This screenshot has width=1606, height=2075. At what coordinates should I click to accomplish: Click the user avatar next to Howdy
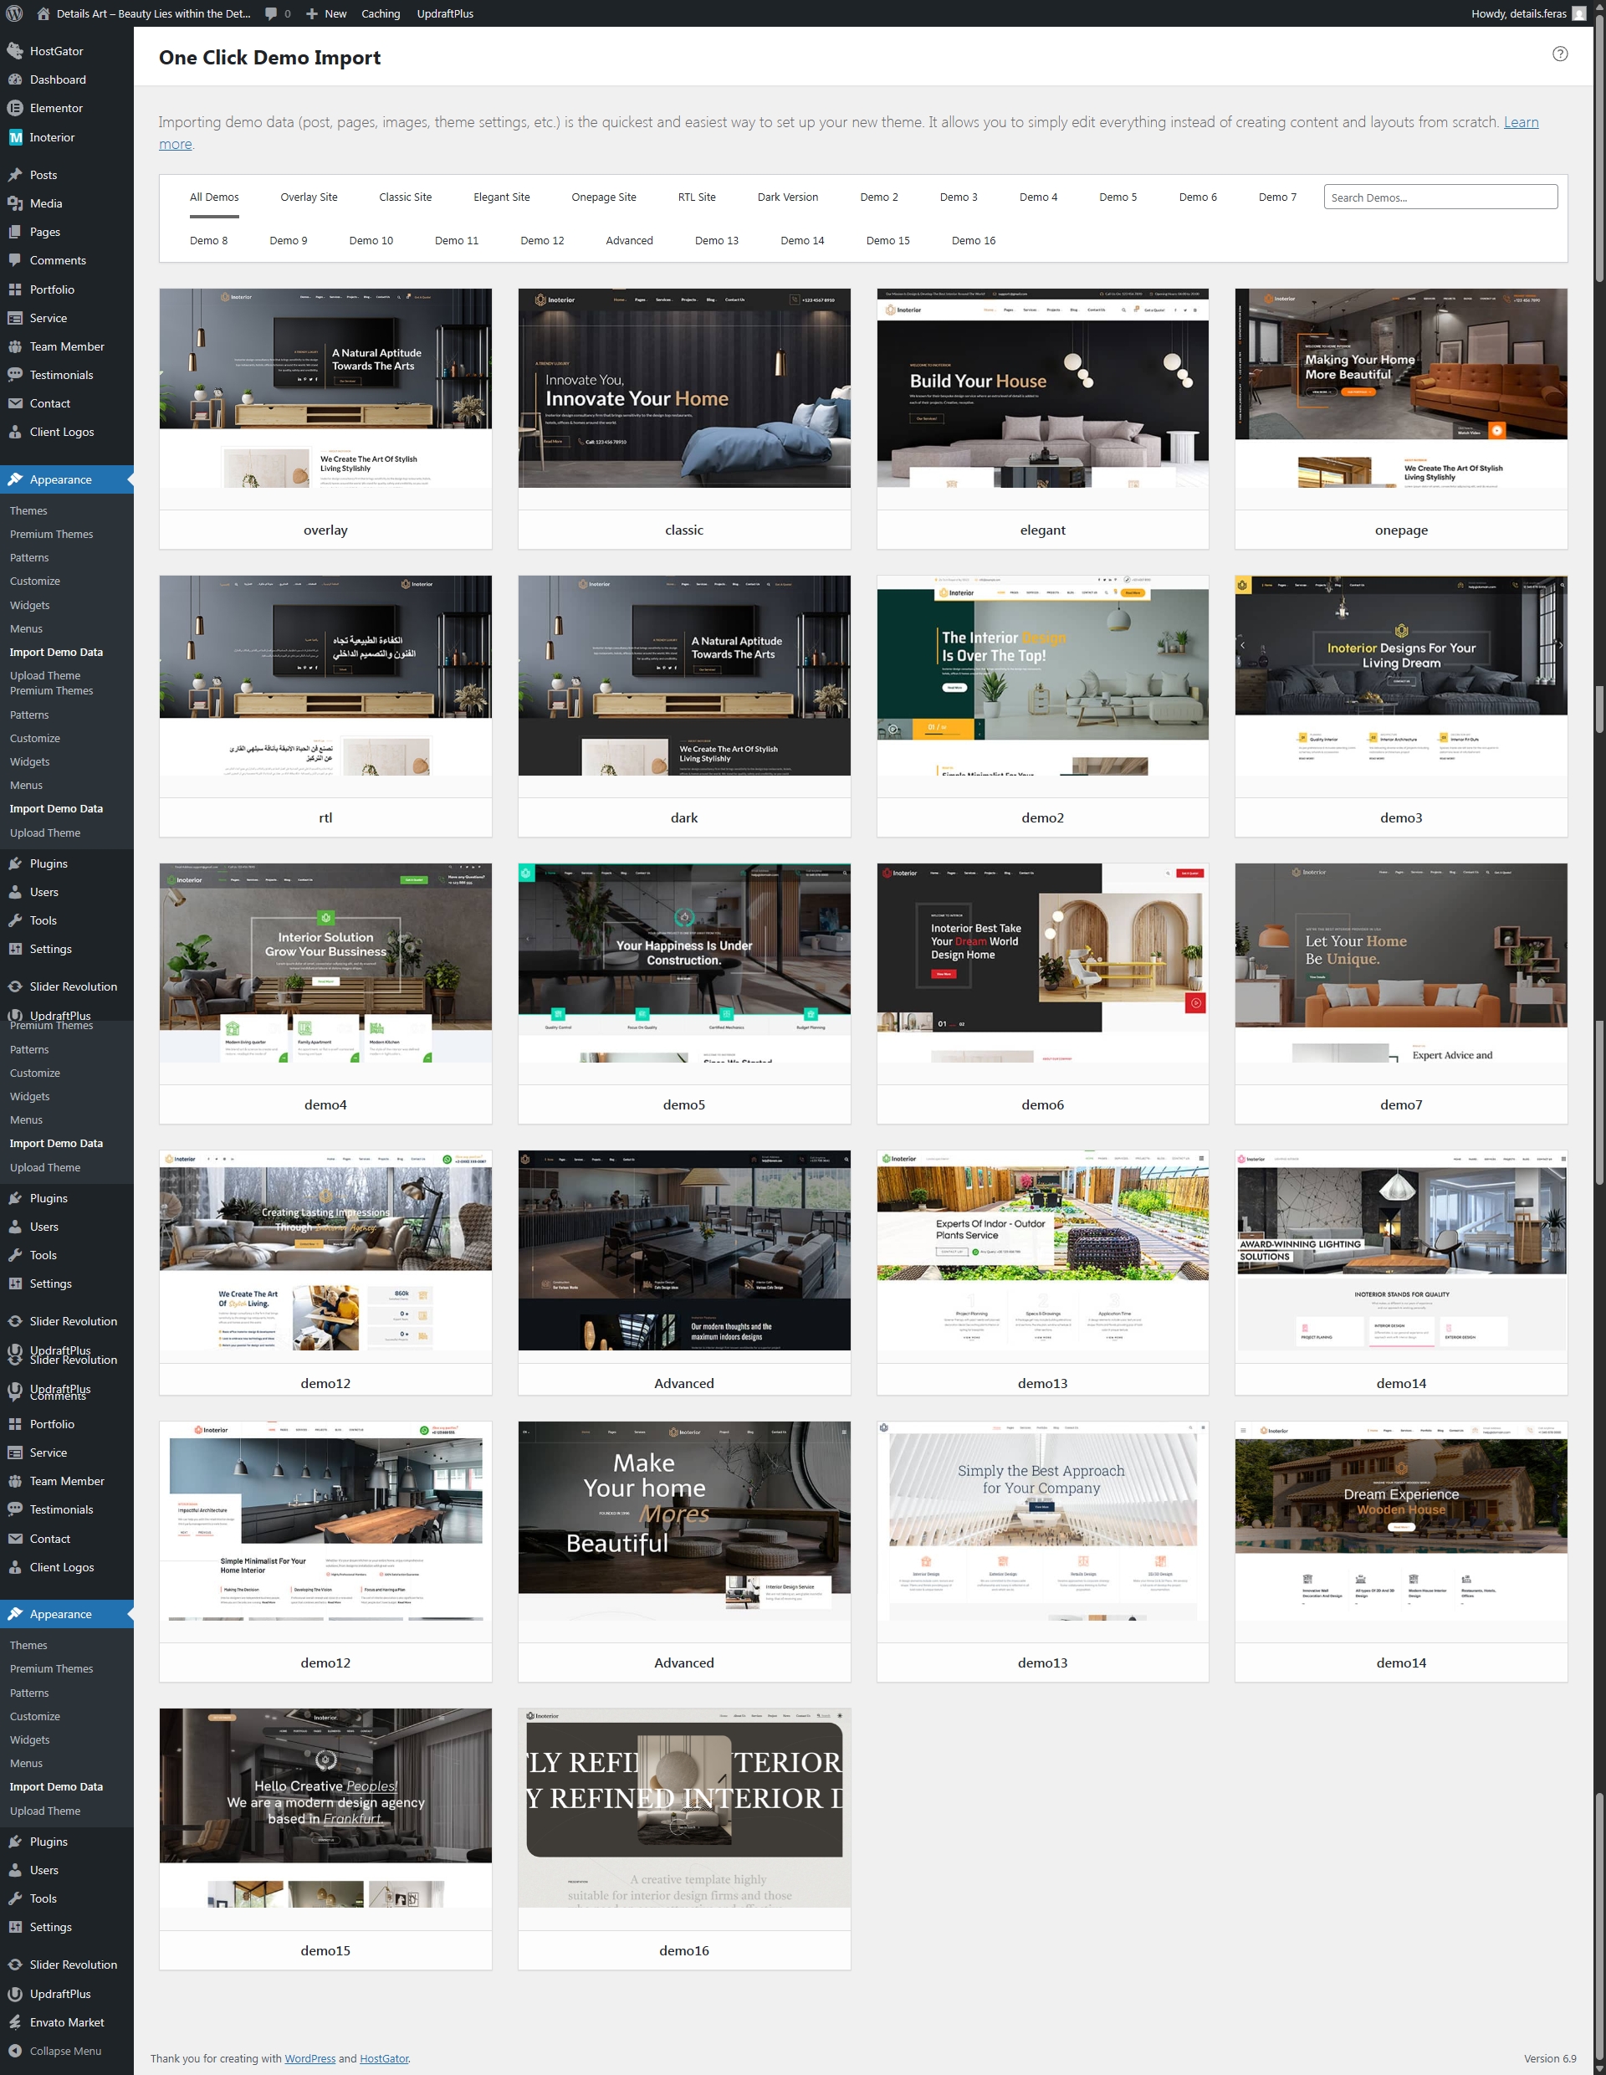pos(1579,13)
